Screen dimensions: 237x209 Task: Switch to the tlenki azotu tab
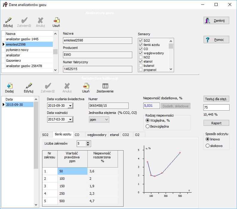pyautogui.click(x=63, y=134)
